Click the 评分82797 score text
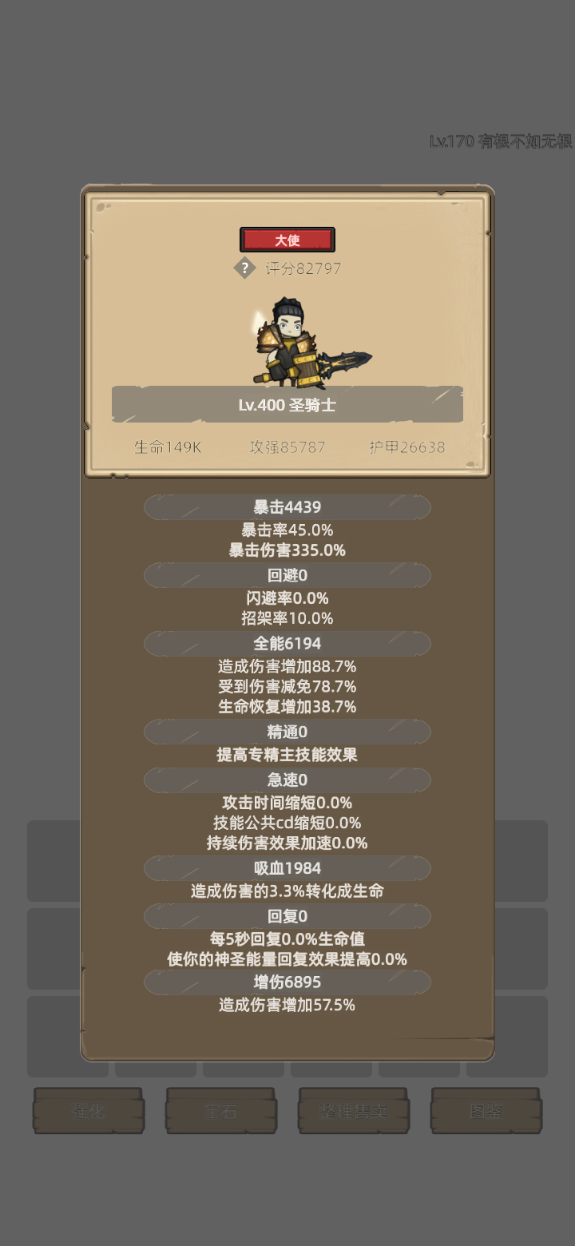The height and width of the screenshot is (1246, 575). pyautogui.click(x=303, y=268)
